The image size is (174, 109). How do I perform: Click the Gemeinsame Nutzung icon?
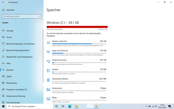point(3,96)
